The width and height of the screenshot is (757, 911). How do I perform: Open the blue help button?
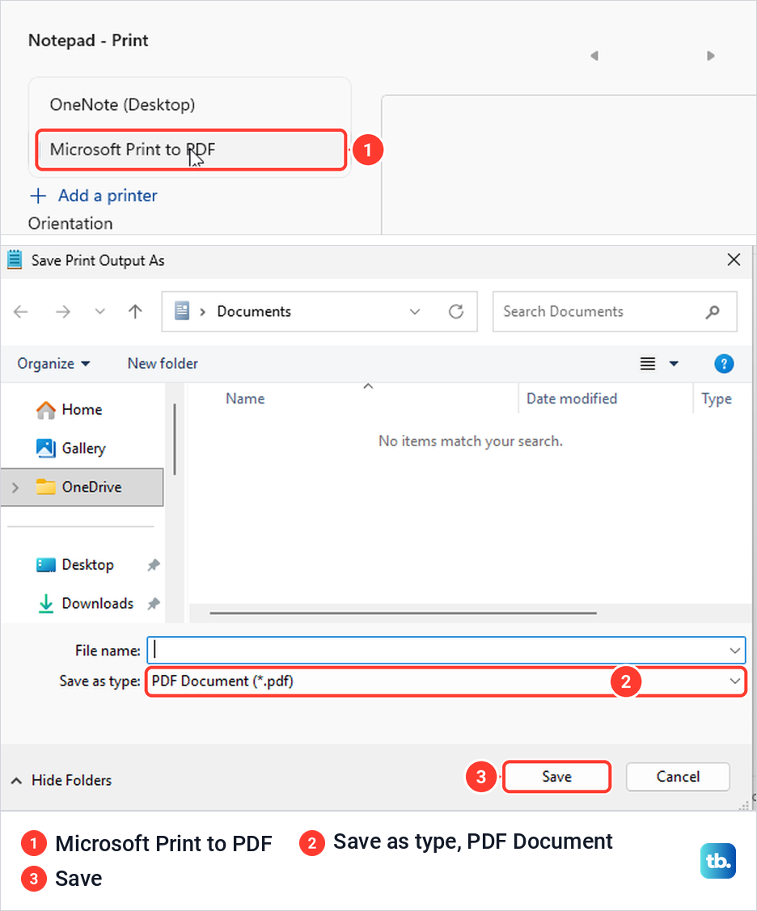[724, 364]
